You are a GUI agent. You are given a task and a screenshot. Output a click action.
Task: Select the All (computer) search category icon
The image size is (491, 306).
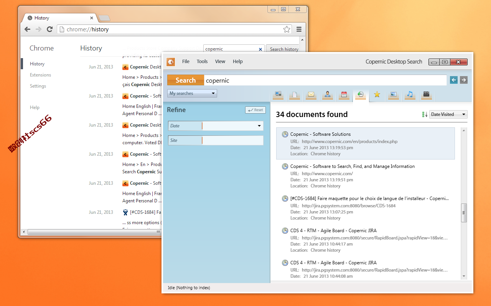click(x=278, y=95)
